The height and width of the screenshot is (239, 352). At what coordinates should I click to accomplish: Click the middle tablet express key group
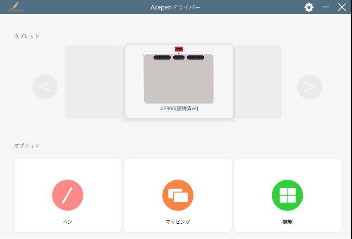click(179, 57)
